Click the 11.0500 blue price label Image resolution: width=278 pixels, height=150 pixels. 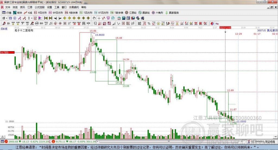coord(241,122)
